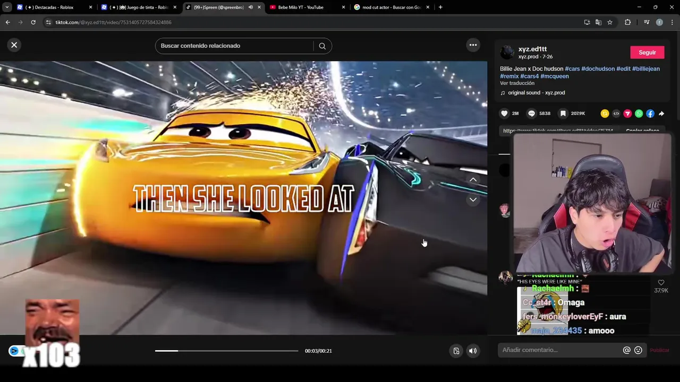
Task: Open the emoji picker in comment box
Action: pyautogui.click(x=638, y=350)
